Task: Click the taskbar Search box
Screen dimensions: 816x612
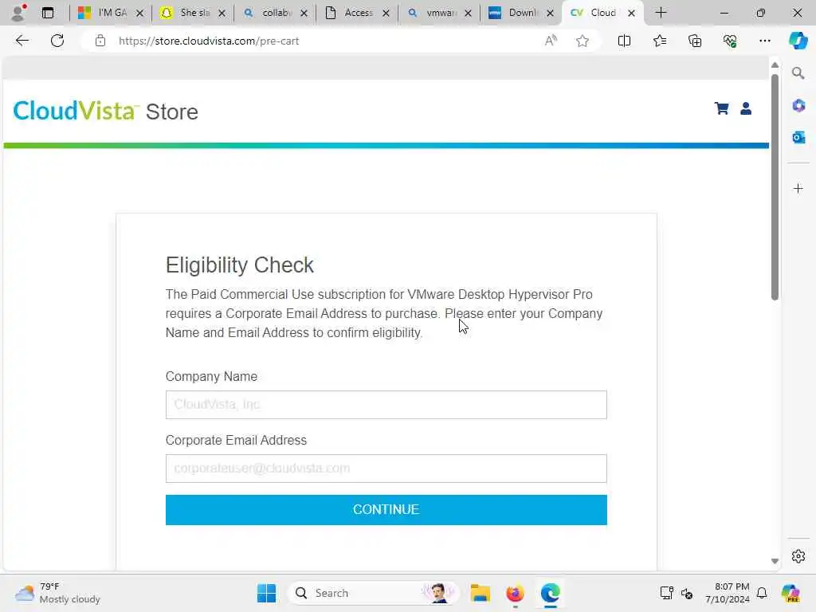Action: (373, 593)
